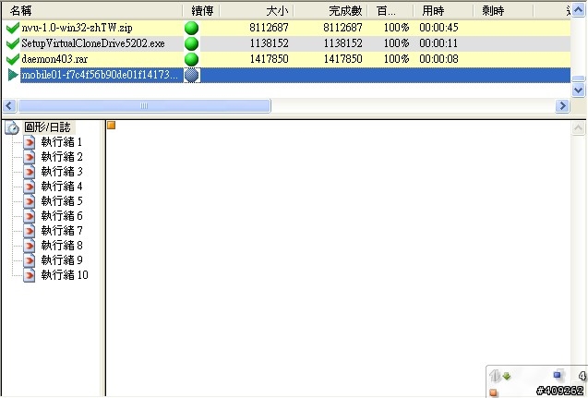Select the daemon403.rar file name

(x=54, y=59)
